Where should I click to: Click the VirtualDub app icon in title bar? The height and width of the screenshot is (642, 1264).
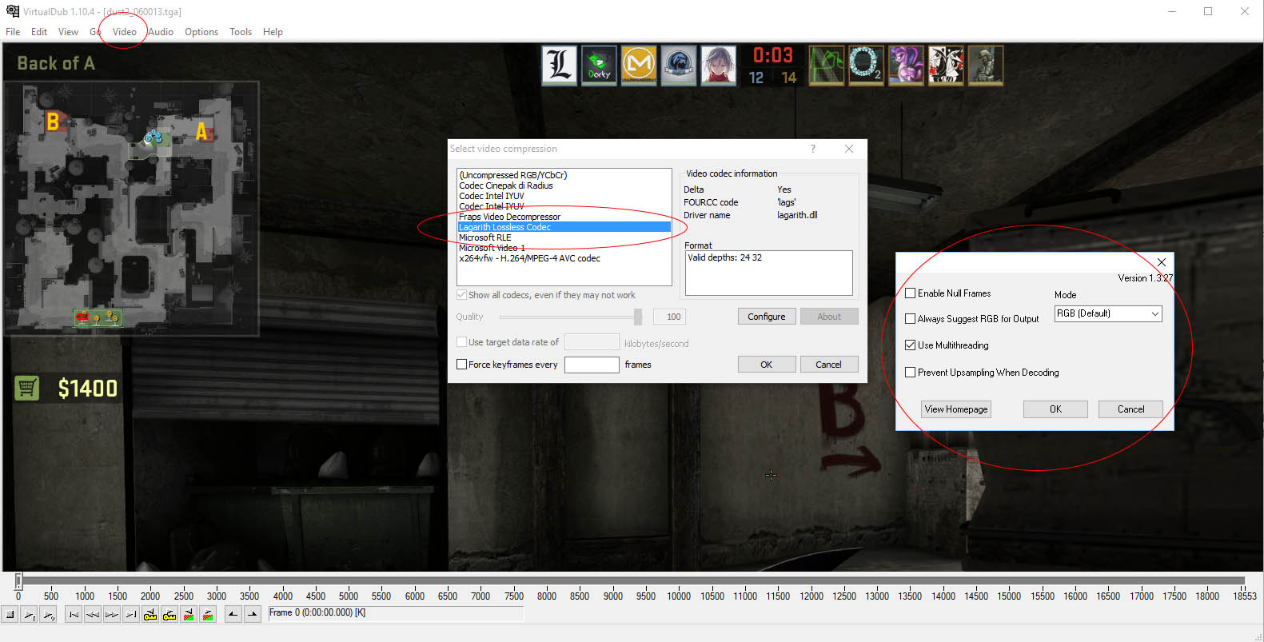tap(12, 11)
